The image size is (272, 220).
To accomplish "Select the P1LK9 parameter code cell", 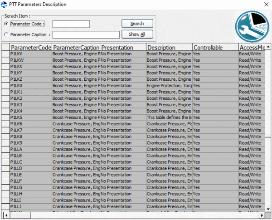I will [31, 143].
